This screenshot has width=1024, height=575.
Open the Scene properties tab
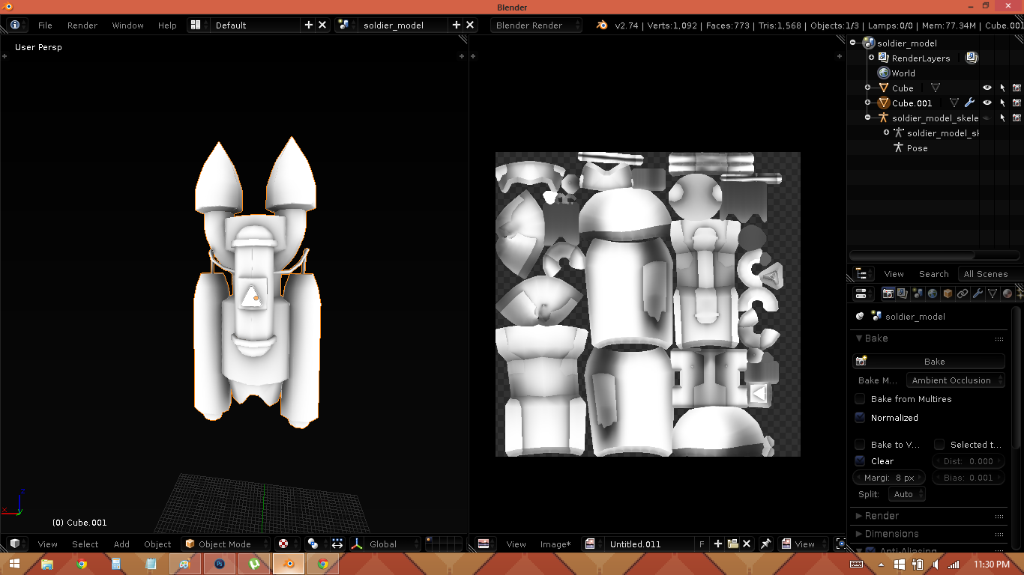918,293
